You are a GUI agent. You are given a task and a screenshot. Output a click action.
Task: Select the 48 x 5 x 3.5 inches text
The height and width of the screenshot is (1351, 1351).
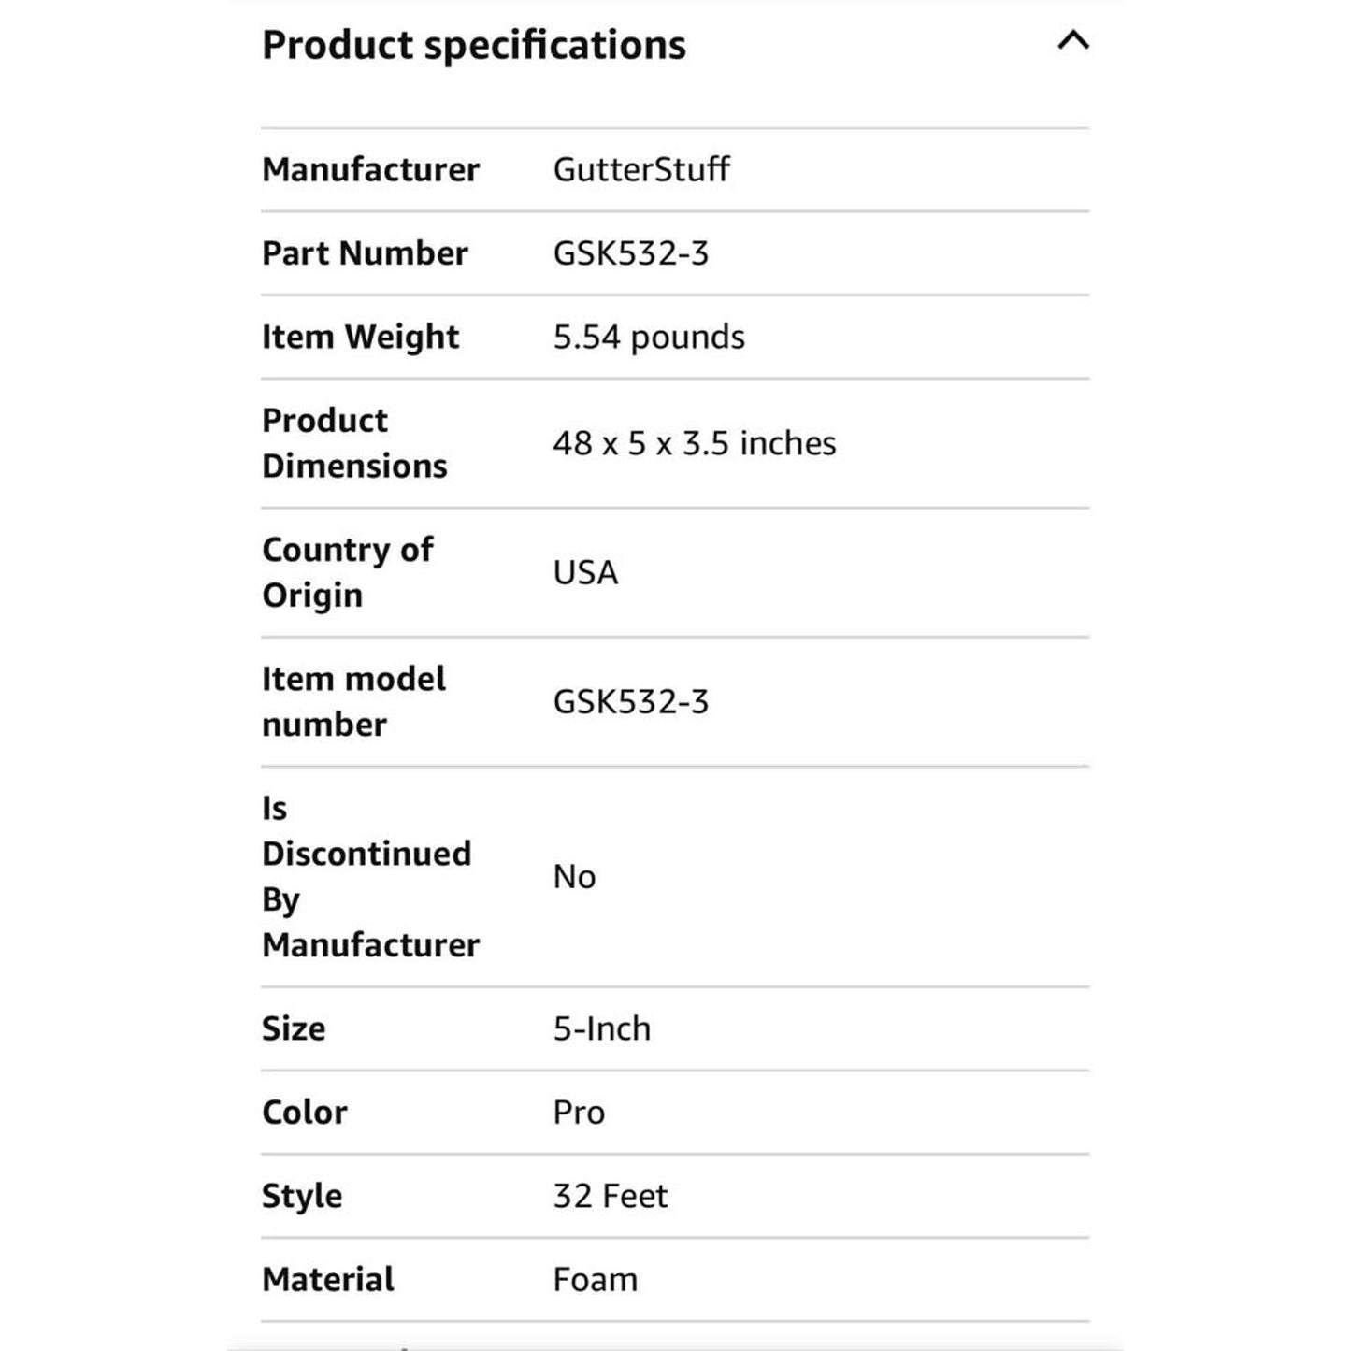[x=695, y=443]
